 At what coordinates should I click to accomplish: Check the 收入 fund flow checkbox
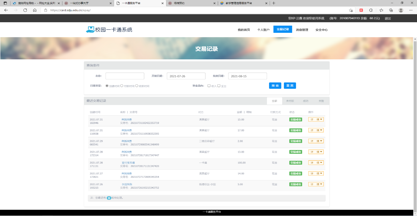209,86
